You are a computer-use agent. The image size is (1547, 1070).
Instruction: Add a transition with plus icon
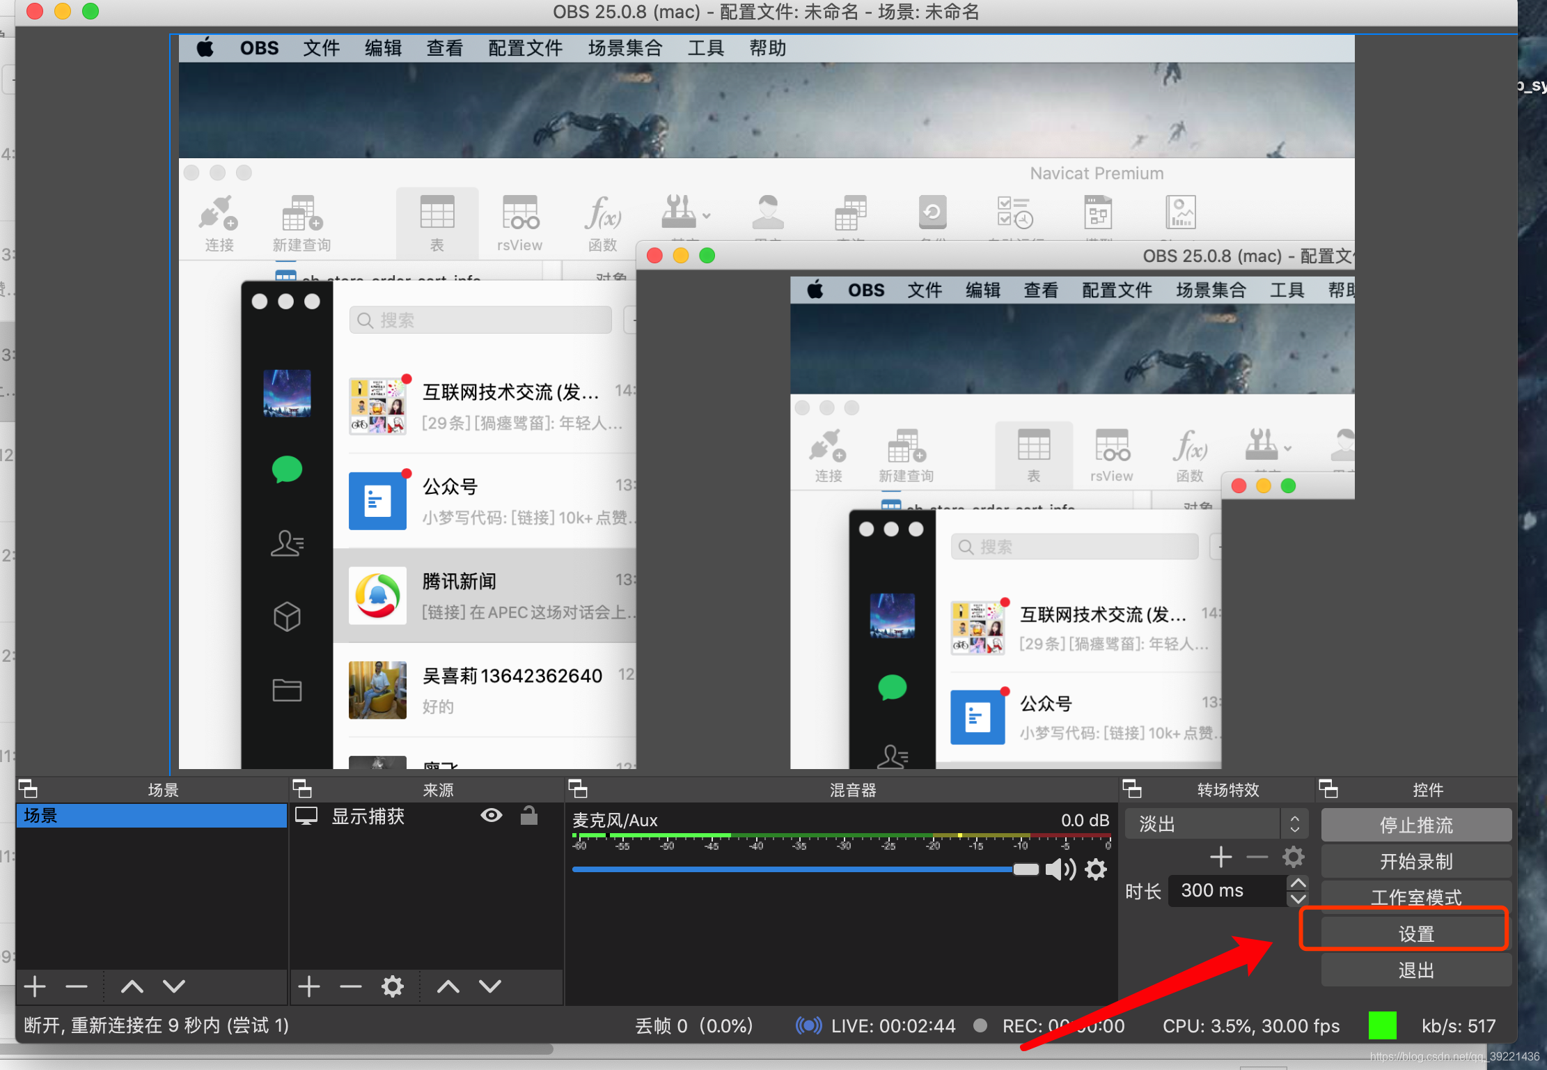click(x=1221, y=857)
